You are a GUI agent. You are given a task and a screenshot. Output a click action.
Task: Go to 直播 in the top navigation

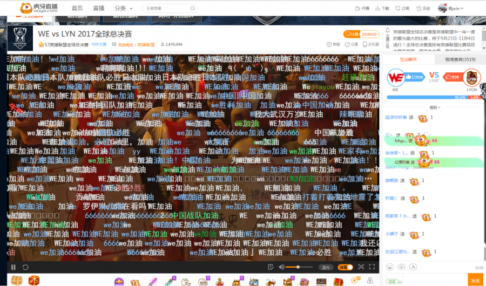click(99, 9)
